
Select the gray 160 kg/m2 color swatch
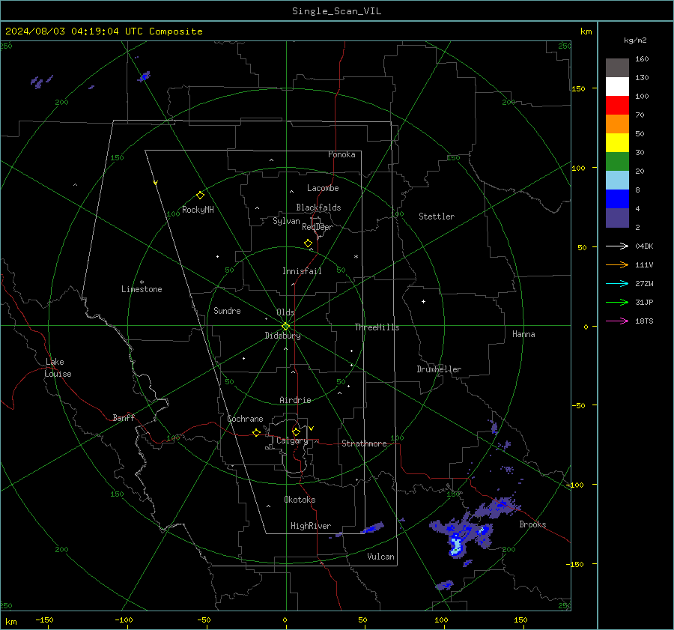(x=617, y=68)
